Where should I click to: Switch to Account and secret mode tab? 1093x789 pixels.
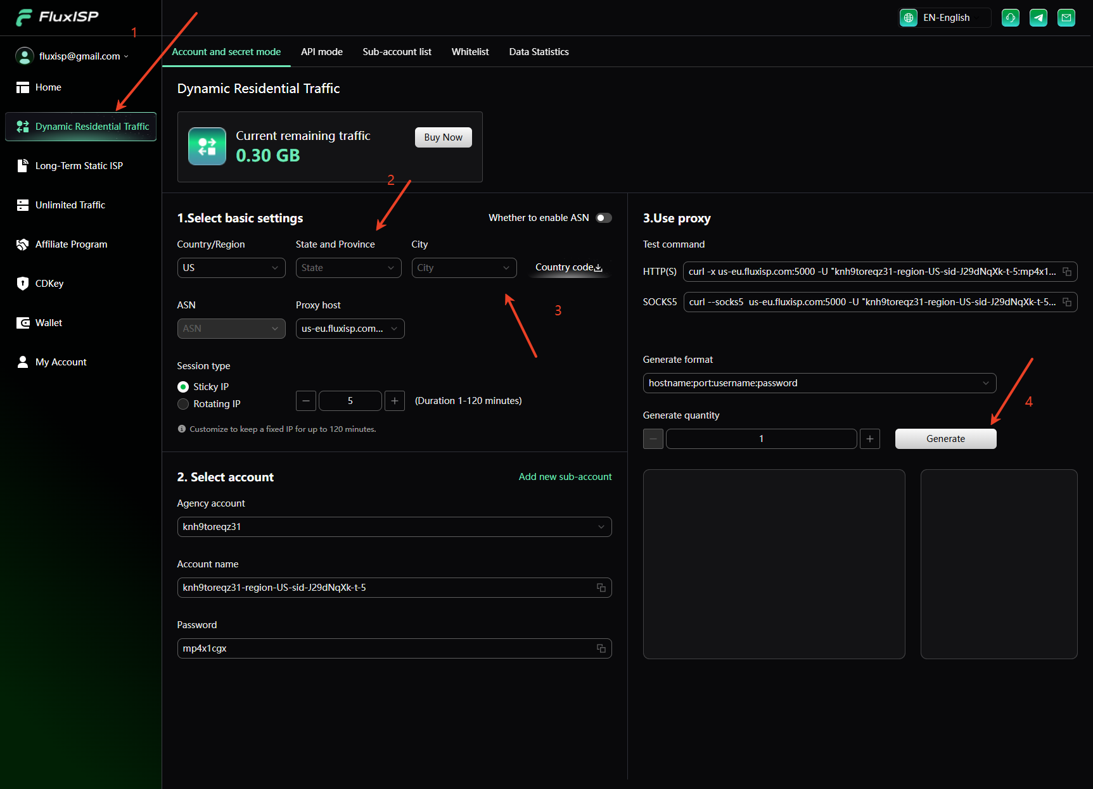click(x=226, y=52)
